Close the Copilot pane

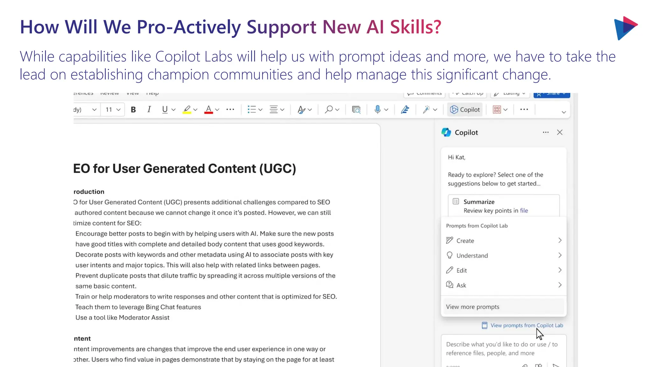click(560, 132)
